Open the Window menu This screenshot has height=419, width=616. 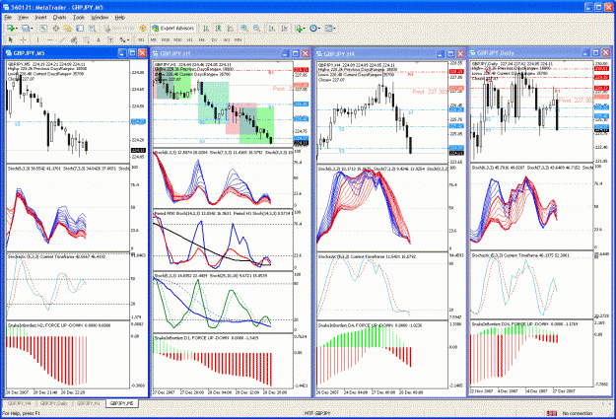point(100,18)
